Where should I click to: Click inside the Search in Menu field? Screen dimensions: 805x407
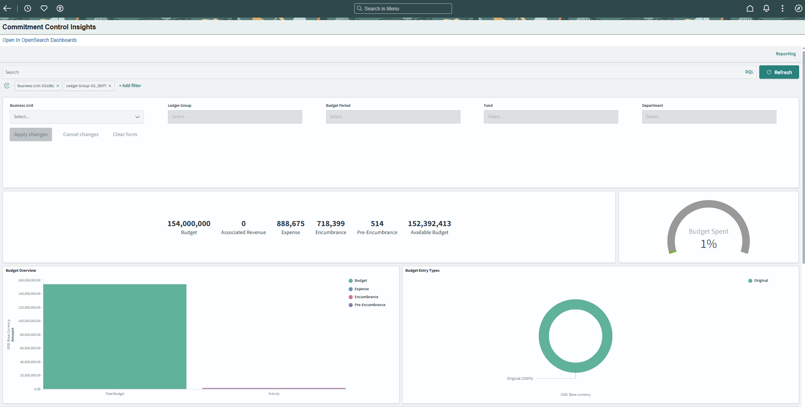click(402, 8)
